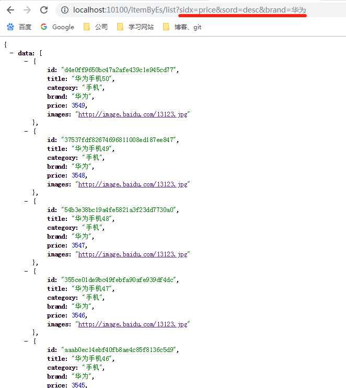This screenshot has height=388, width=346.
Task: Click the site info icon in the address bar
Action: click(x=65, y=10)
